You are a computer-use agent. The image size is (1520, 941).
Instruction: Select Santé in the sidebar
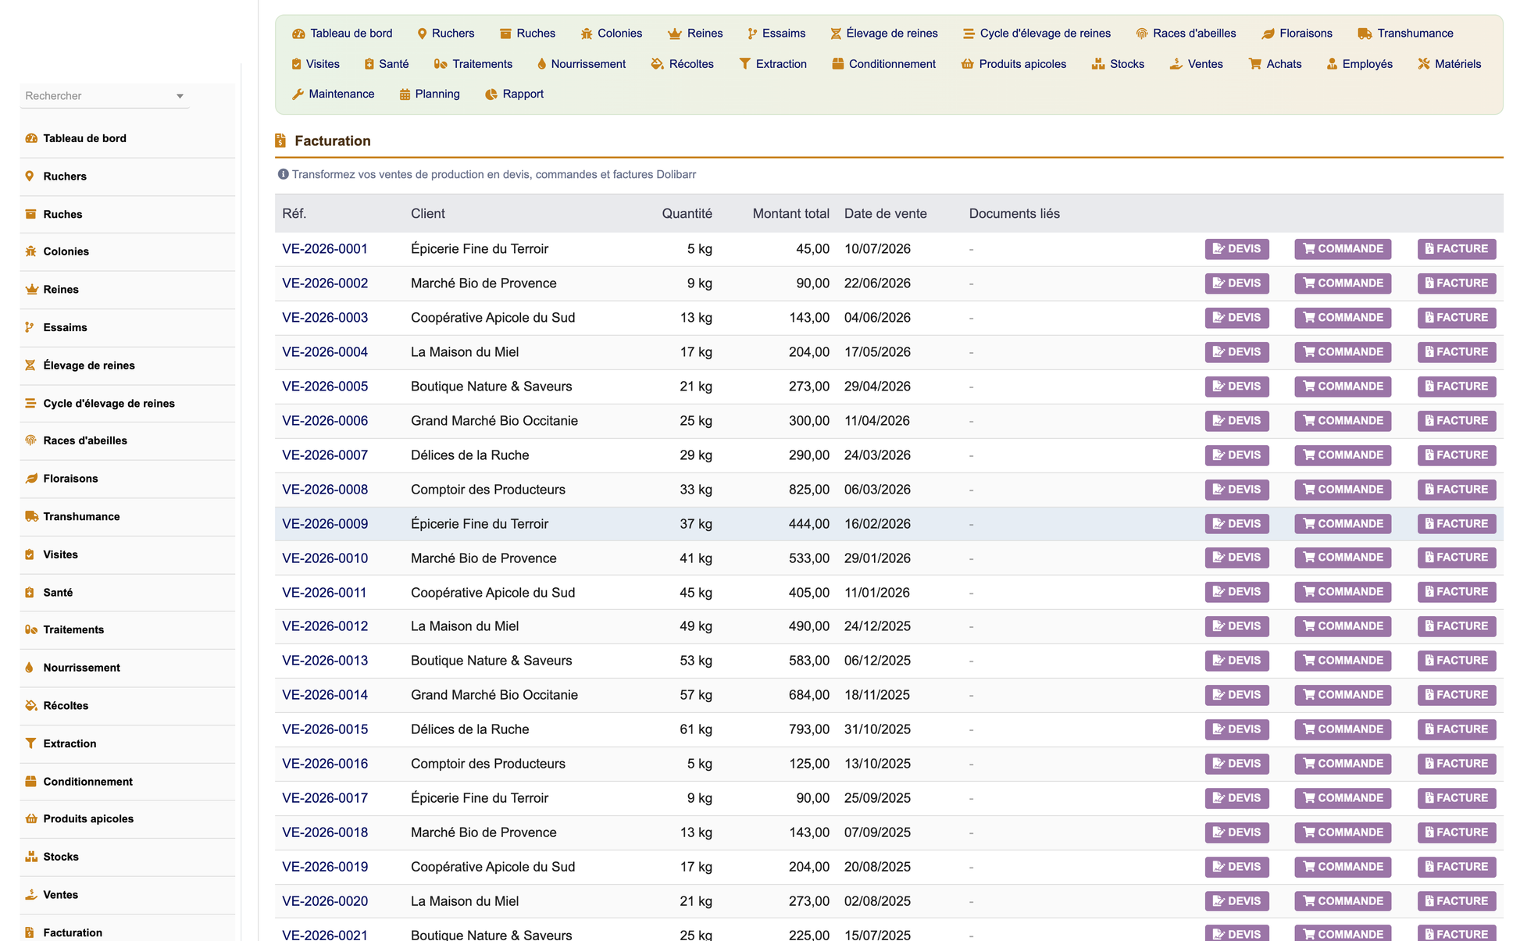58,593
